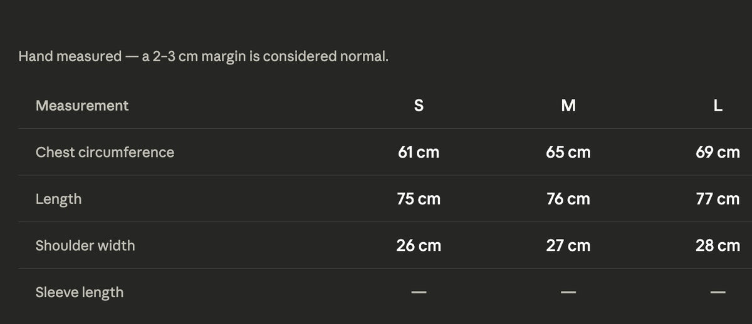Screen dimensions: 752x324
Task: Click the sleeve length dash under M
Action: coord(568,292)
